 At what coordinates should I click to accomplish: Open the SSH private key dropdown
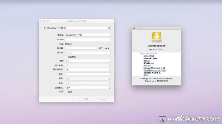[87, 65]
